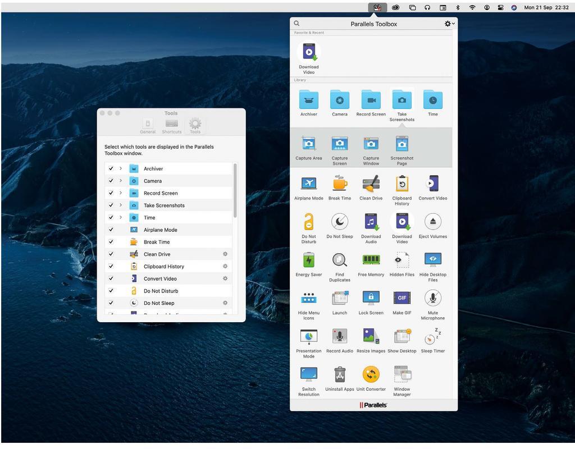Click the Mute Microphone tool

click(433, 298)
